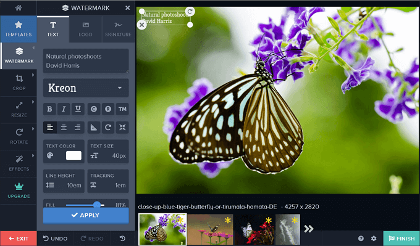Click the Upgrade crown icon
This screenshot has width=420, height=246.
pyautogui.click(x=19, y=186)
